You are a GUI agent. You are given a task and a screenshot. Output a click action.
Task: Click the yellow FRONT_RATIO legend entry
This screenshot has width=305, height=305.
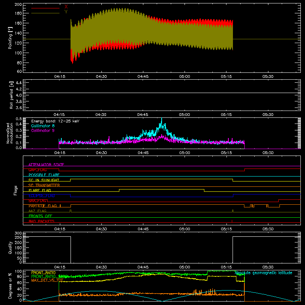pos(43,273)
